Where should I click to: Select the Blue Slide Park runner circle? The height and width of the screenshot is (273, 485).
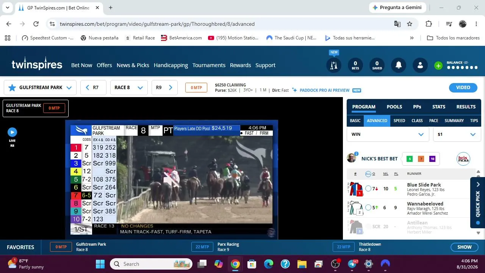click(x=368, y=188)
